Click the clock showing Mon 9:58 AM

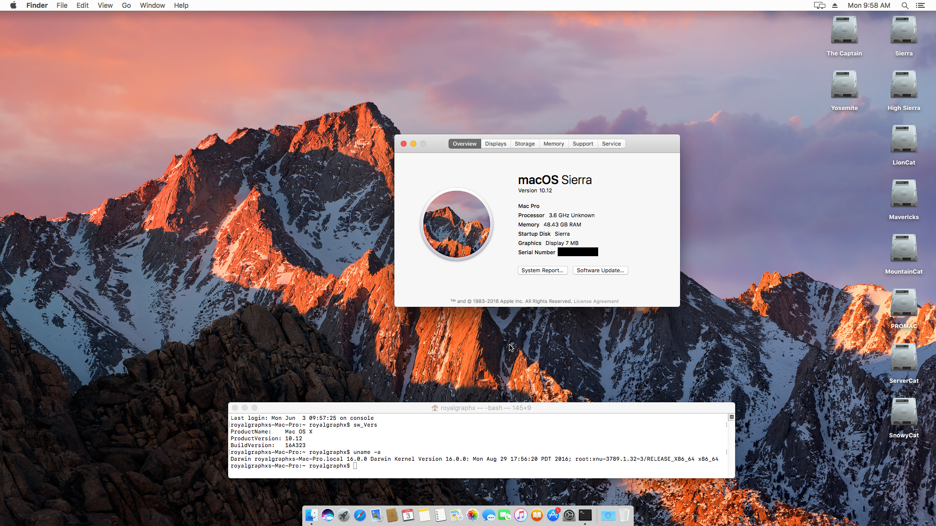tap(869, 5)
